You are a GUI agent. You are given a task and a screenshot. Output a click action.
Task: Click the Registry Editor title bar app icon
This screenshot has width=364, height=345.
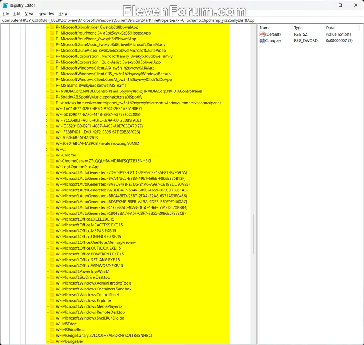pos(5,5)
